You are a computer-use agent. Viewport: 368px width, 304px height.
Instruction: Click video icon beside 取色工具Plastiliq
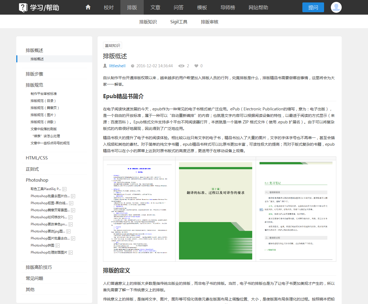[65, 189]
